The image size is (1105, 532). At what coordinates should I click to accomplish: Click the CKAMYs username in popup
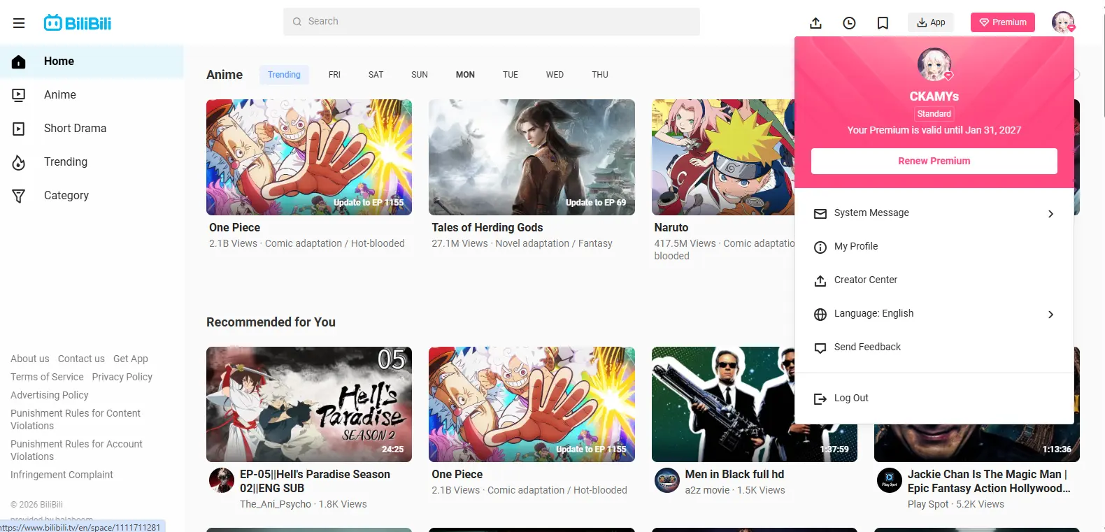point(934,96)
